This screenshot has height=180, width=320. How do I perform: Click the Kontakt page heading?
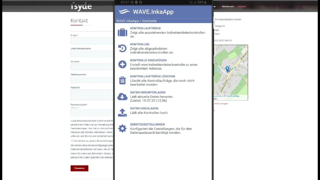(79, 20)
